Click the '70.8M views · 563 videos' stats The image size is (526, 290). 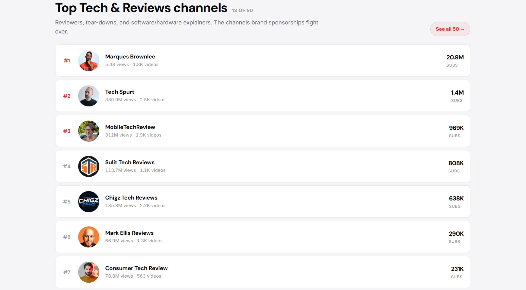pos(133,276)
